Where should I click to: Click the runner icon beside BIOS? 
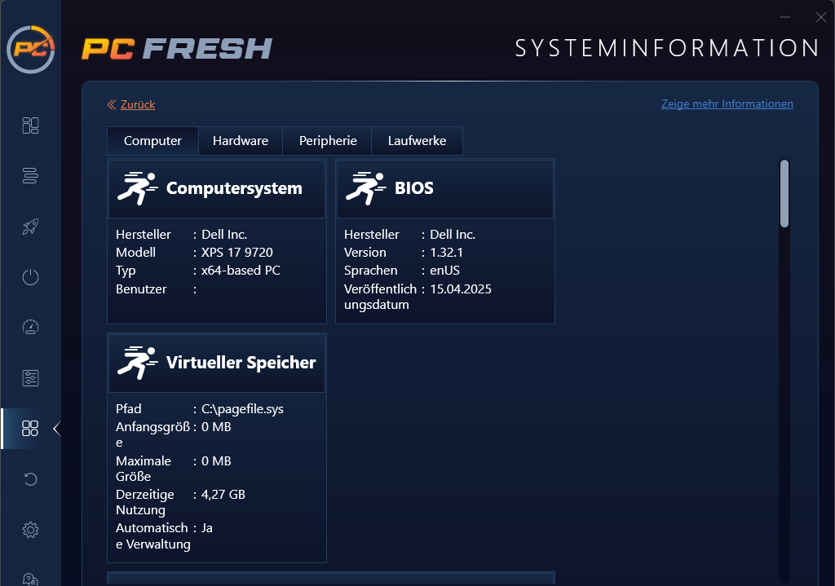[x=366, y=188]
